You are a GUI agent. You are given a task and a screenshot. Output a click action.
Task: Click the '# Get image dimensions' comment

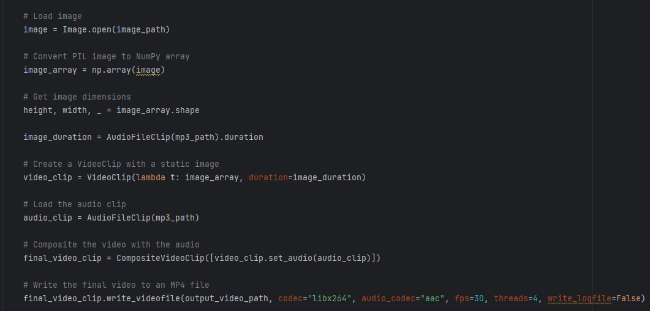(x=77, y=97)
